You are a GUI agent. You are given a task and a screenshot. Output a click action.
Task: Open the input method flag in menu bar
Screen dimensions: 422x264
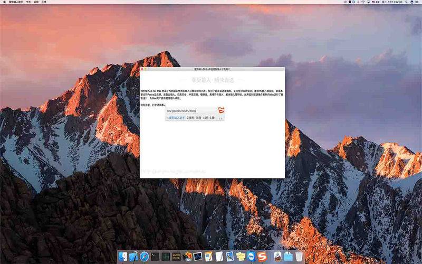click(373, 2)
